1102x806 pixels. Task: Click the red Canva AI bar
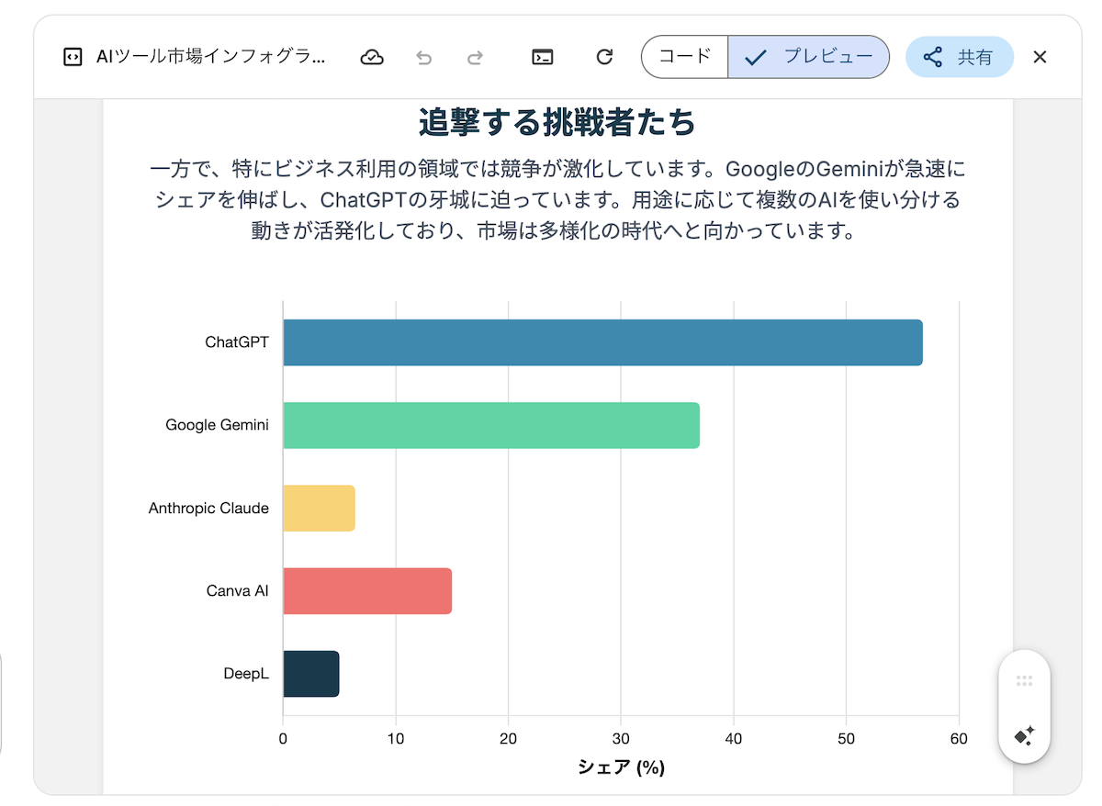[367, 590]
